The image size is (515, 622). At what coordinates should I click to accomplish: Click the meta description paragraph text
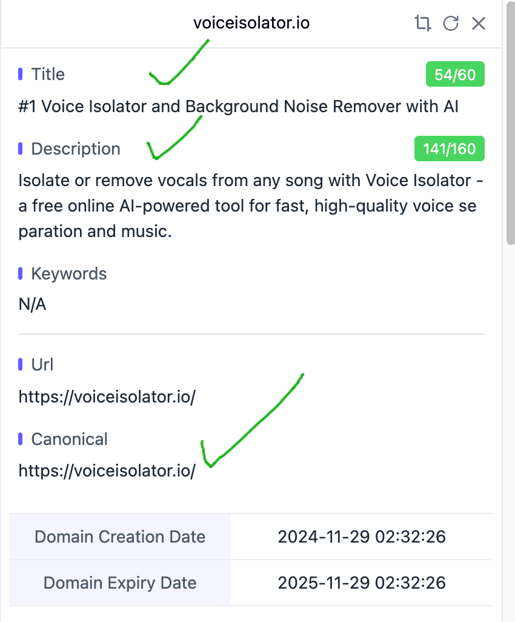tap(251, 206)
